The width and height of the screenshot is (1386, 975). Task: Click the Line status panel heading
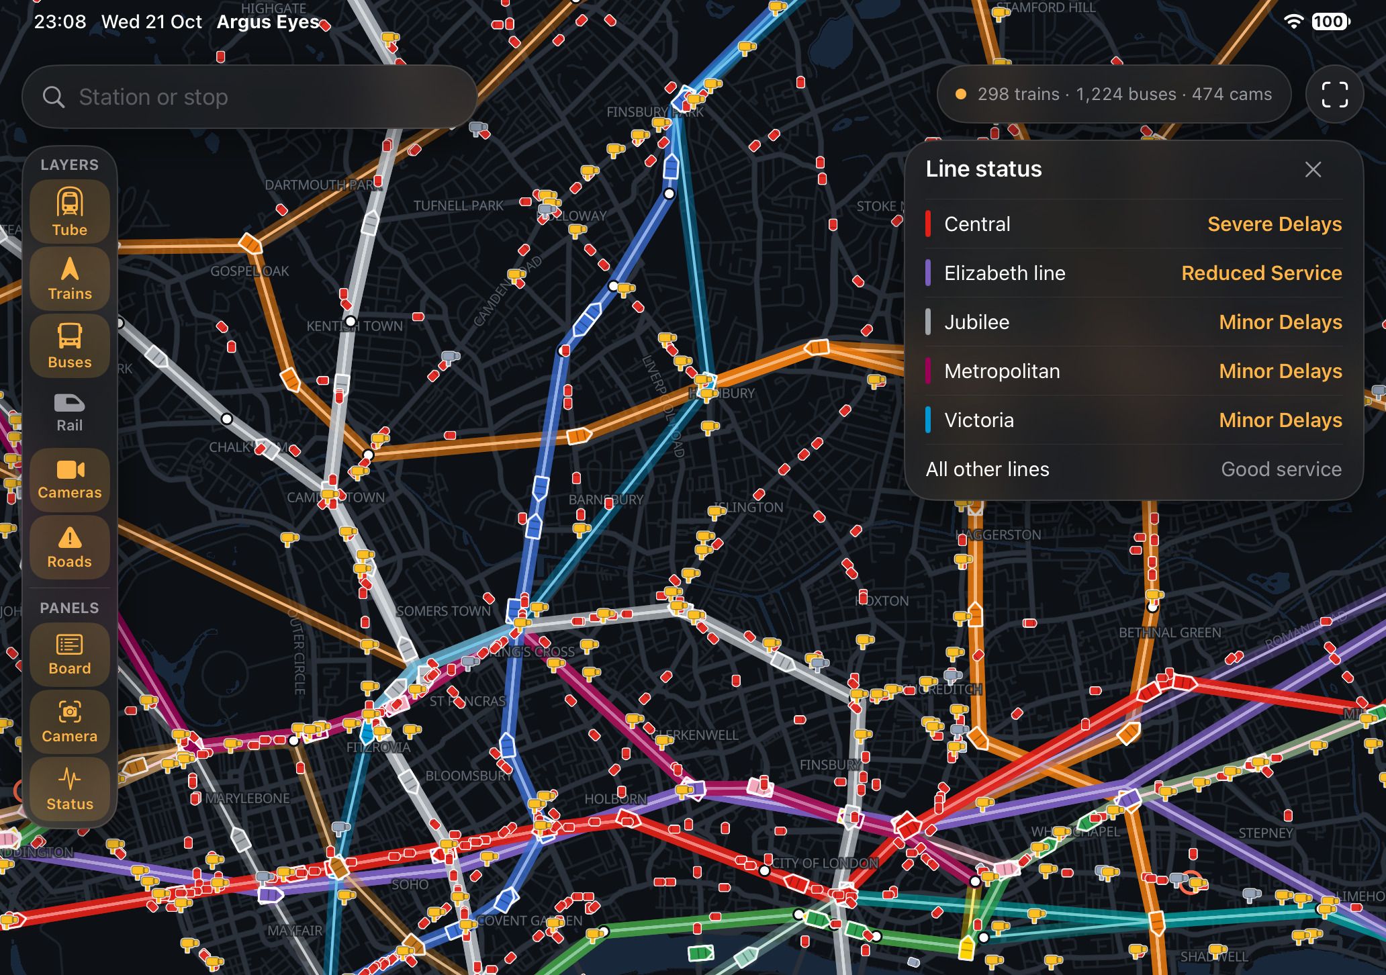click(984, 169)
